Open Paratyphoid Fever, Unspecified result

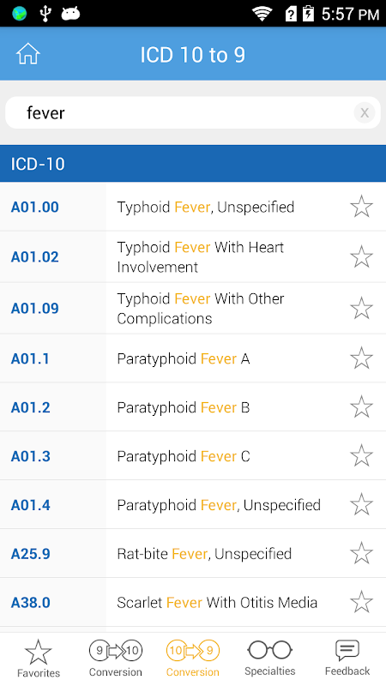coord(193,505)
